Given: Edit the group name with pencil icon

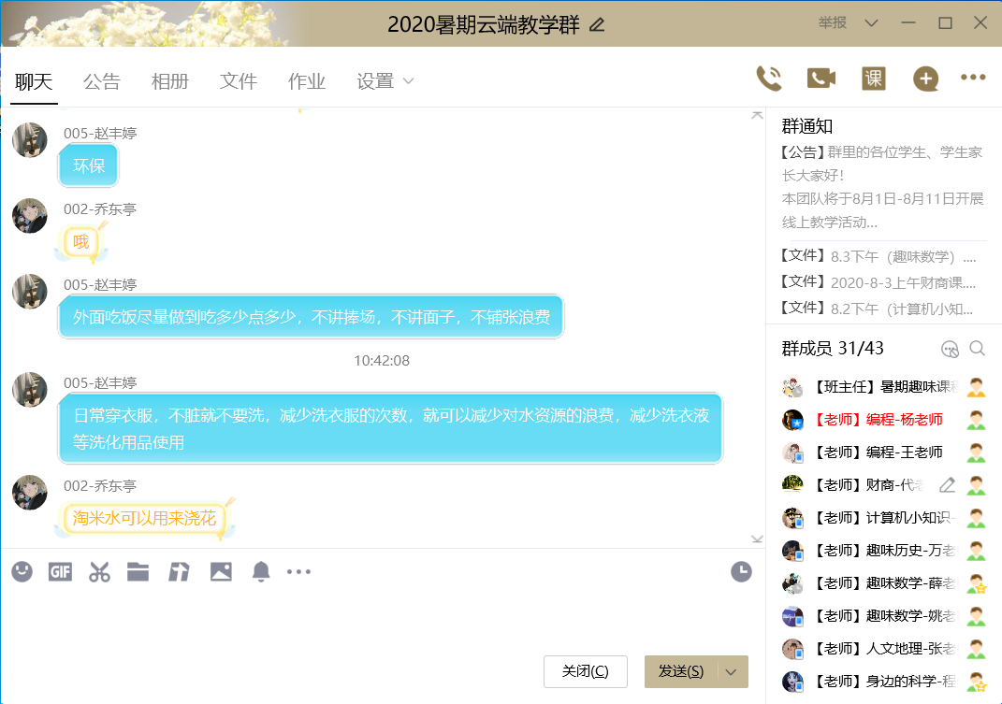Looking at the screenshot, I should pyautogui.click(x=597, y=25).
